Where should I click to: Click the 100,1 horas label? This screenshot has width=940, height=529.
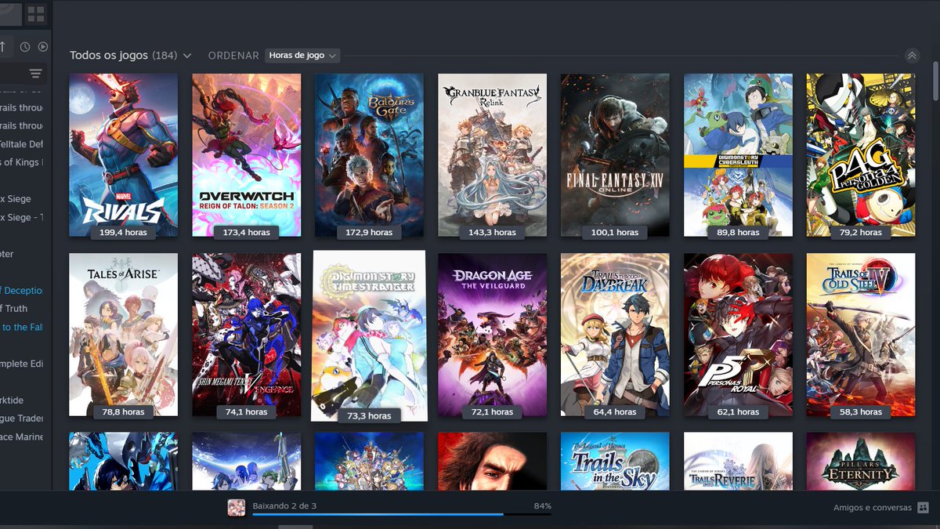pos(615,233)
